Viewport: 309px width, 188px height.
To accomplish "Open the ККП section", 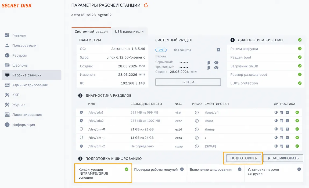I will click(31, 95).
